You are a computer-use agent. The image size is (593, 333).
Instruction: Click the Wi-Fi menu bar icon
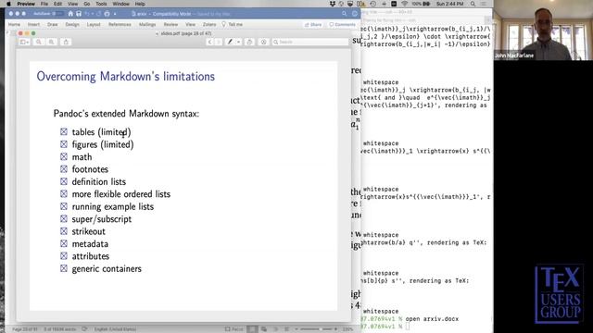[x=404, y=4]
